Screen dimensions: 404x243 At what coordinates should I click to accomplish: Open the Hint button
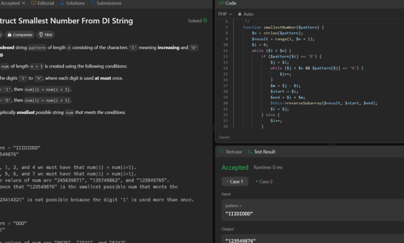tap(46, 35)
